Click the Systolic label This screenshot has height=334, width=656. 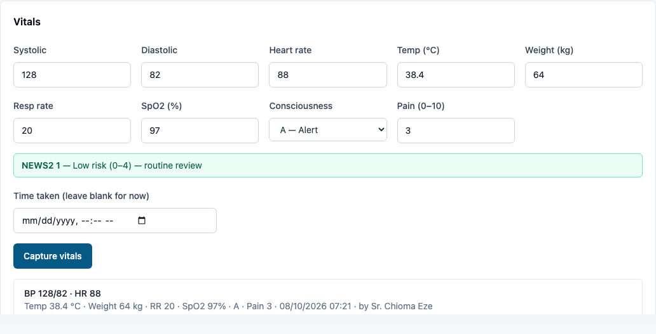[30, 50]
